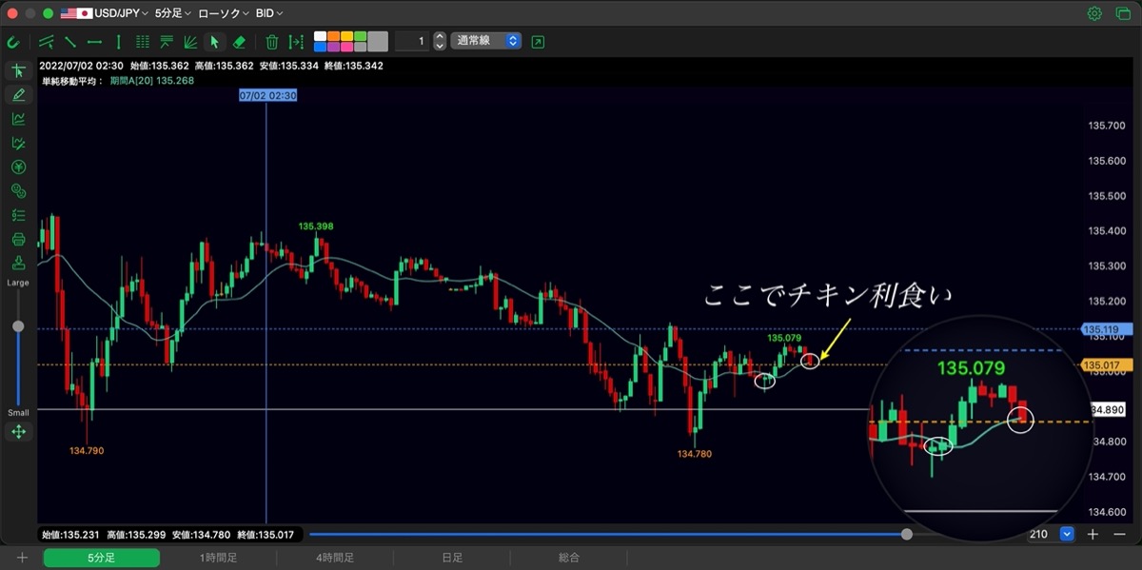The height and width of the screenshot is (570, 1142).
Task: Click the green arrow-in-box icon beside line style
Action: pyautogui.click(x=539, y=42)
